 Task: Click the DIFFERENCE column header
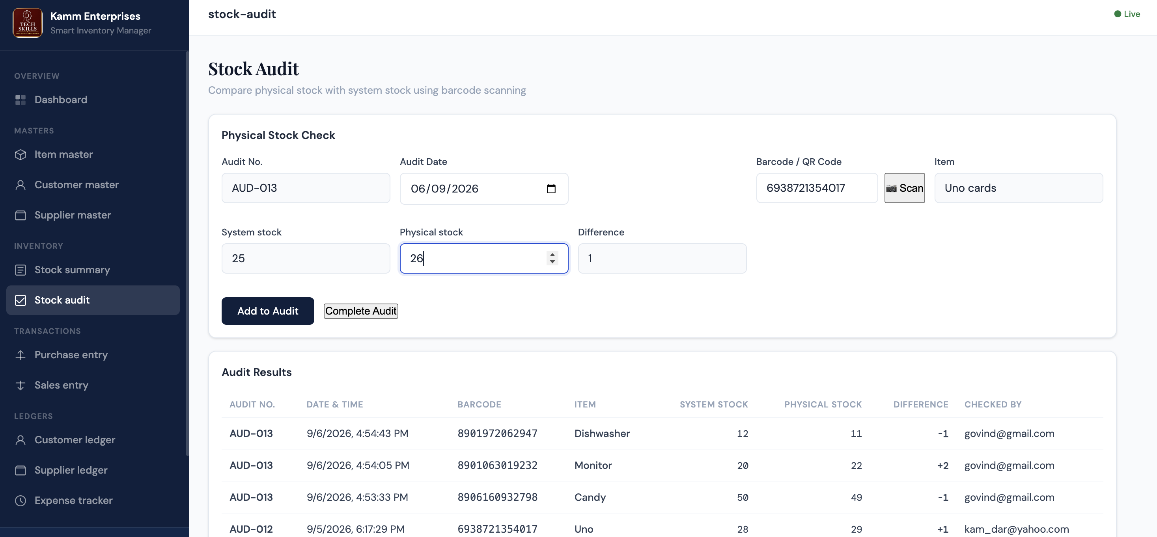[921, 405]
